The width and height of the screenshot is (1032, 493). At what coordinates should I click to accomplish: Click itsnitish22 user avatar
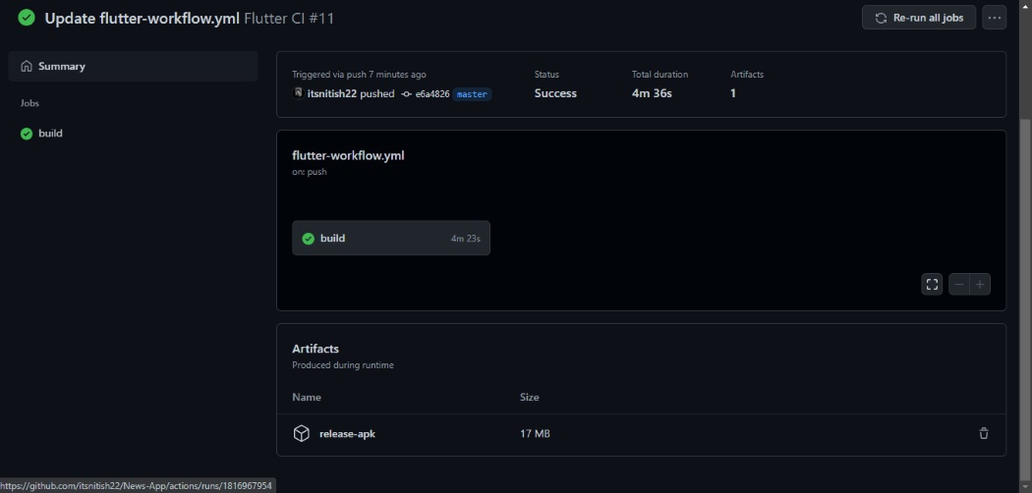tap(298, 93)
